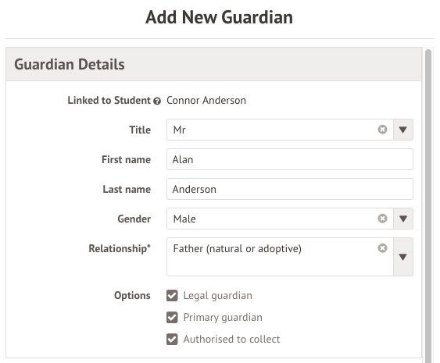Open the Relationship dropdown arrow

(403, 257)
